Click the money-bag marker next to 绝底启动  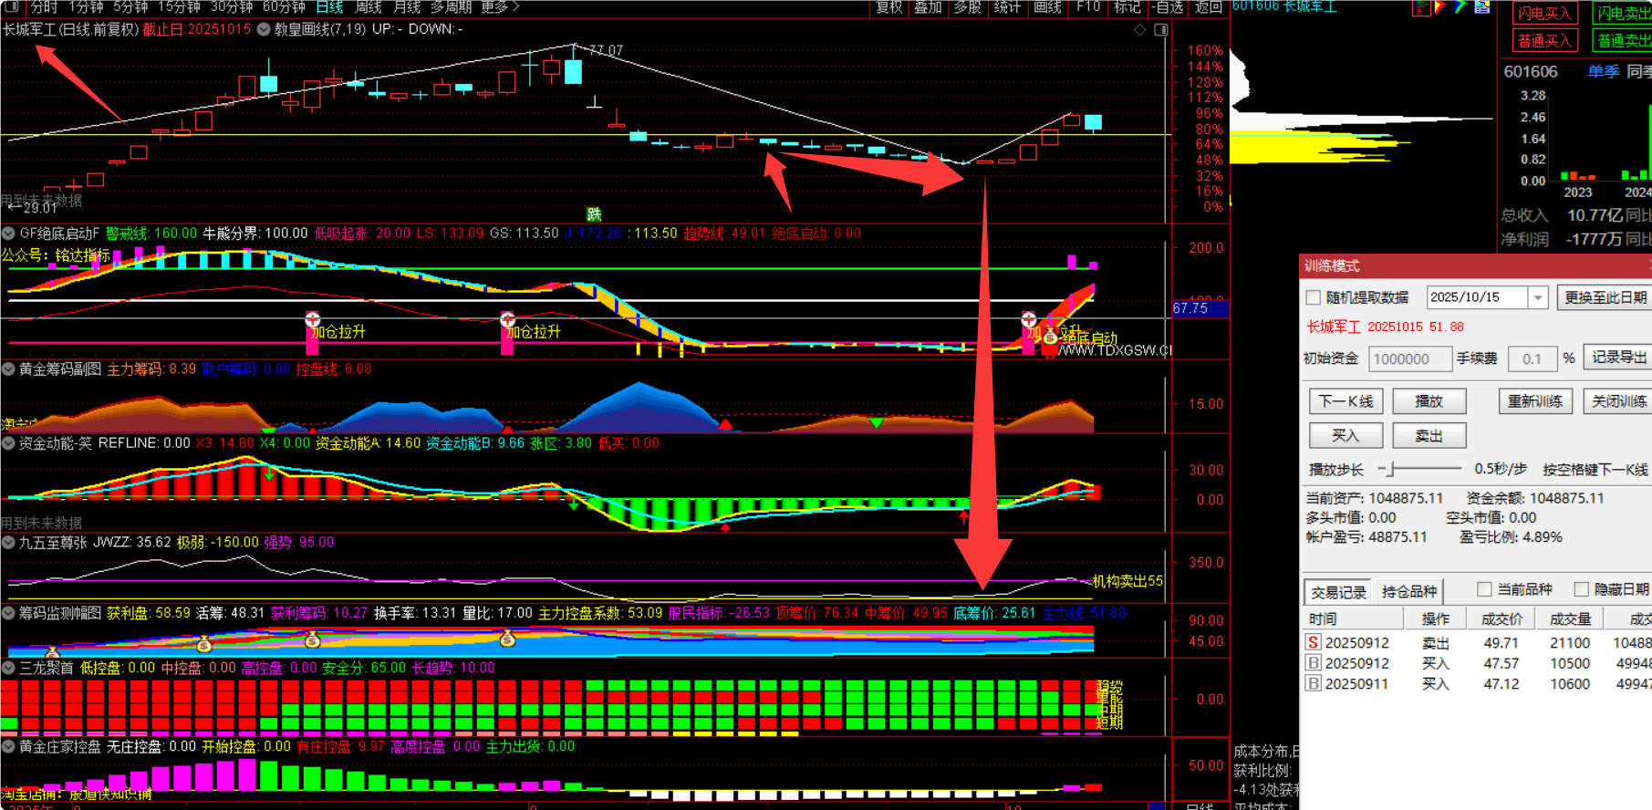1050,337
